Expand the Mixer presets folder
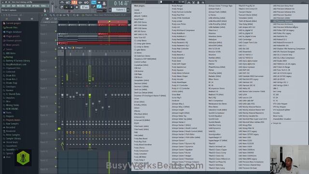This screenshot has width=309, height=174. click(13, 45)
